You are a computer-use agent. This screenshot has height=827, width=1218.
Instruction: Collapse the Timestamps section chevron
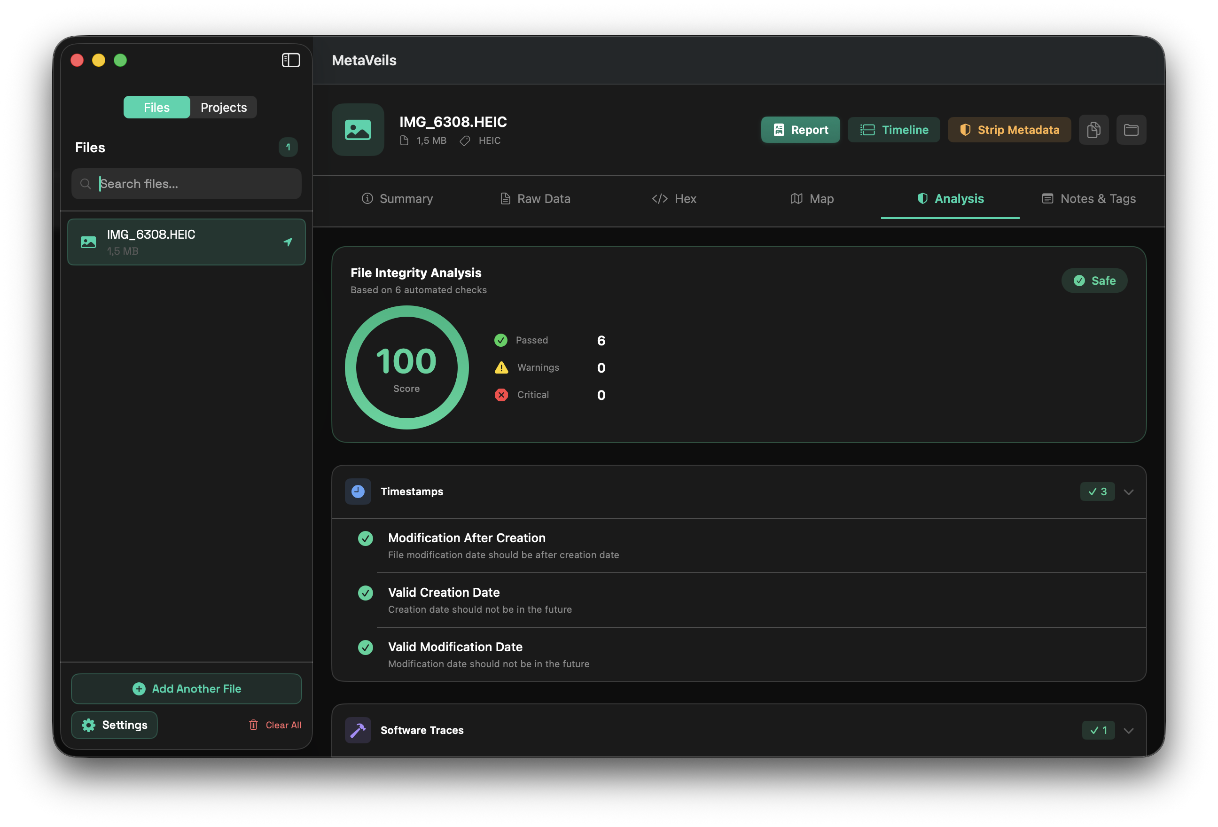(1129, 492)
